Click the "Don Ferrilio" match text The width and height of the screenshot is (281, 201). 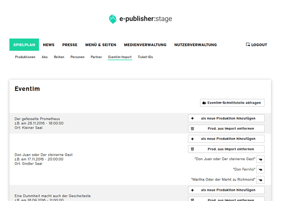click(x=244, y=169)
